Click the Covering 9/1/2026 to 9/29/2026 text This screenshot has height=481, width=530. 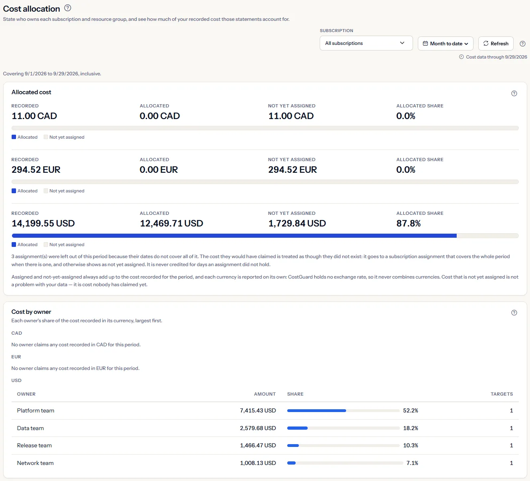pos(52,74)
